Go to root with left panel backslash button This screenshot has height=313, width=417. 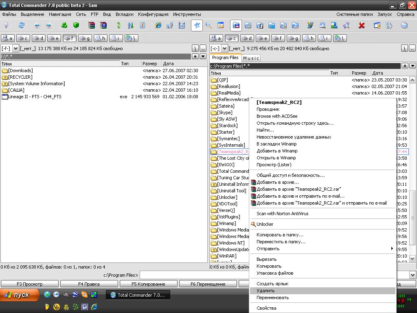(x=195, y=48)
